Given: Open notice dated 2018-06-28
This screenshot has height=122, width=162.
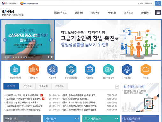Looking at the screenshot, I should pos(23,110).
